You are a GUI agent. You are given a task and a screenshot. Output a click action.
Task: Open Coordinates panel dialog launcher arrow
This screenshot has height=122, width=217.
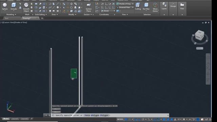(115, 15)
